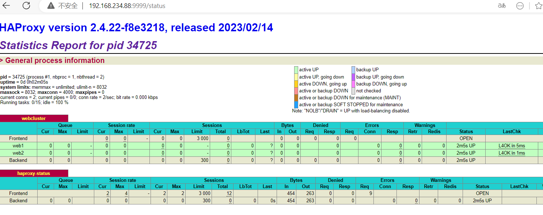Screen dimensions: 543x215
Task: Click the brown MAINT legend swatch
Action: pos(296,97)
